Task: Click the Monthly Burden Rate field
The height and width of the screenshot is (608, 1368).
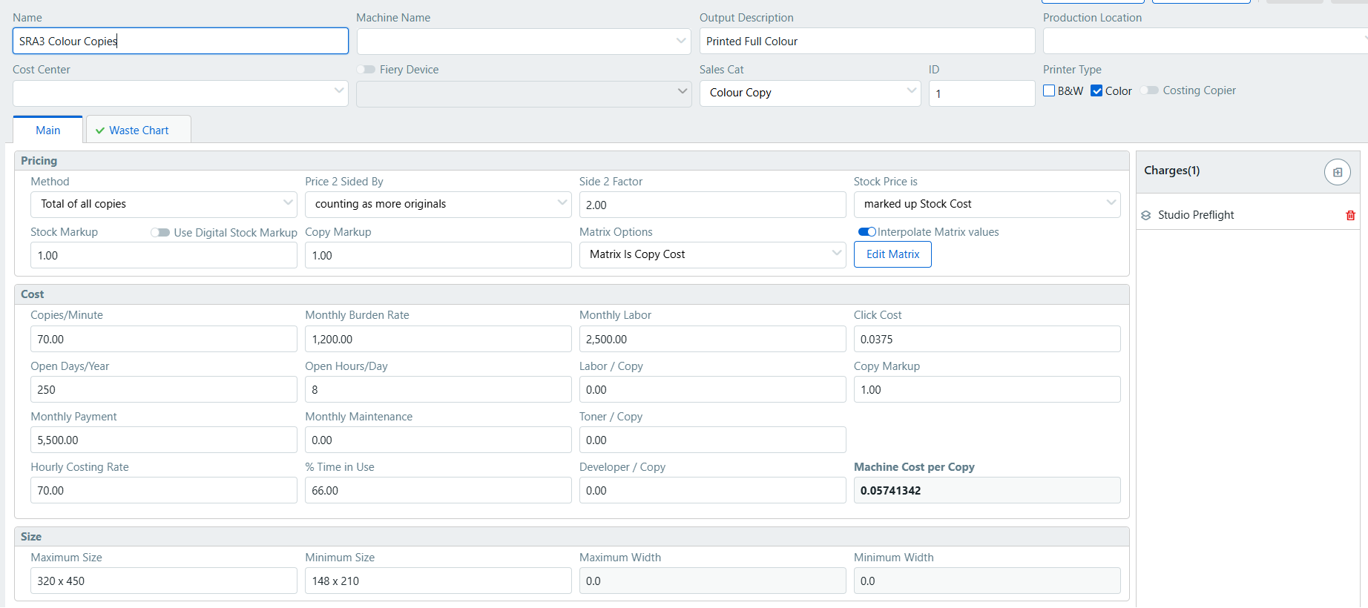Action: point(438,339)
